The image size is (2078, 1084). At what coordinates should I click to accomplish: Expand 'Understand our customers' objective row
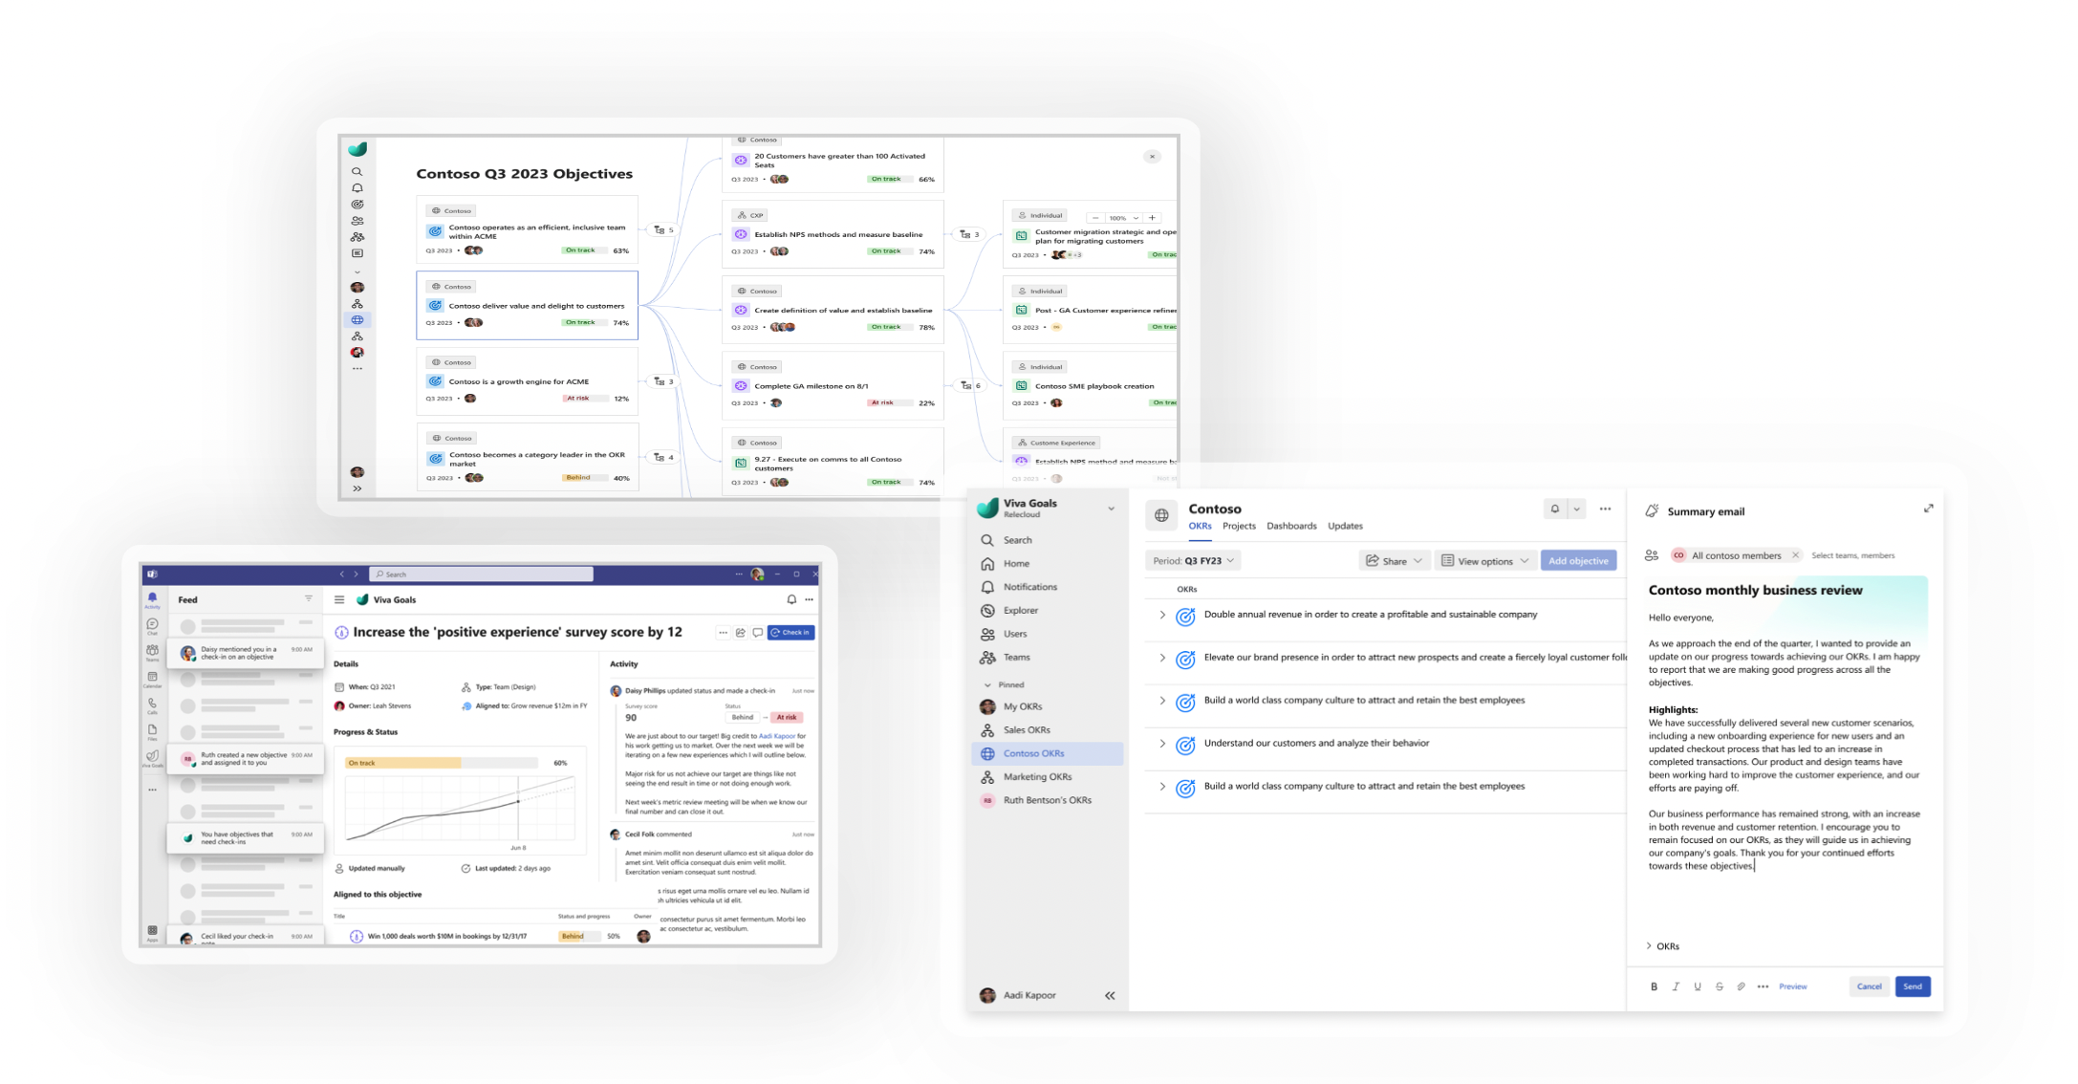[1162, 744]
